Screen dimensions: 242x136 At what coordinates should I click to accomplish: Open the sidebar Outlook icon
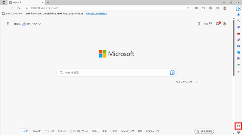click(x=238, y=52)
